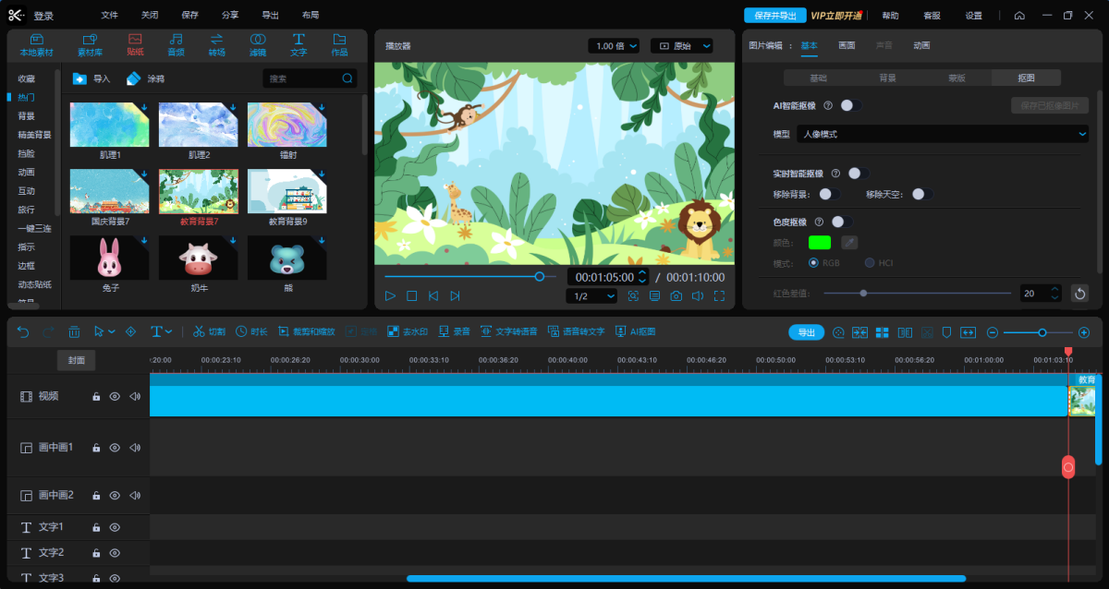Screen dimensions: 1109x589
Task: Open 裁剪和缩放 crop and zoom tool
Action: 306,331
